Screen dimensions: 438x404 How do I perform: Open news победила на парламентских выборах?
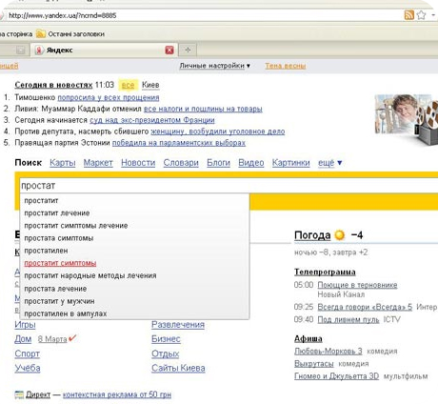click(179, 143)
